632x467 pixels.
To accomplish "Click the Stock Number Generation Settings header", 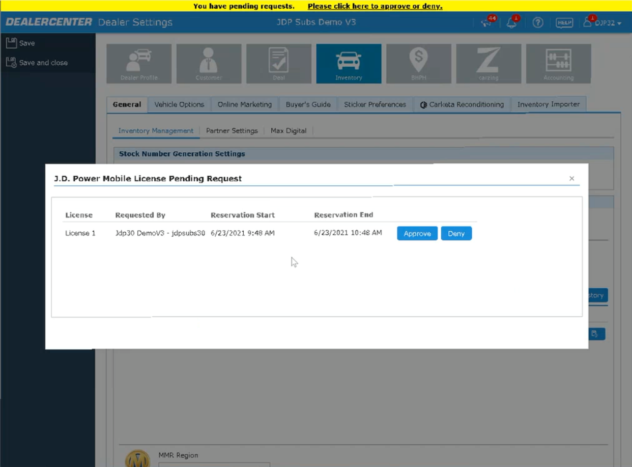I will click(182, 154).
